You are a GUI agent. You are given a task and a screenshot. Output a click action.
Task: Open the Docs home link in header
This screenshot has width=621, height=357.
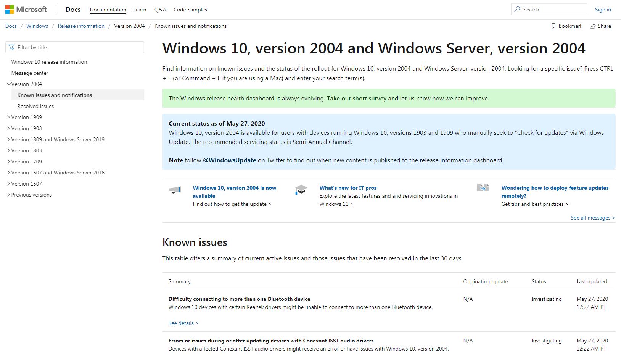[73, 10]
